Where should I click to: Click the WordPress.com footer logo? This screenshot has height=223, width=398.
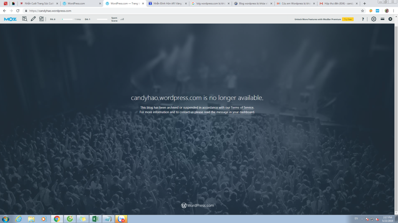198,205
